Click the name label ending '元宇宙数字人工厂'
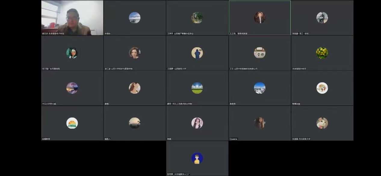 tap(178, 174)
